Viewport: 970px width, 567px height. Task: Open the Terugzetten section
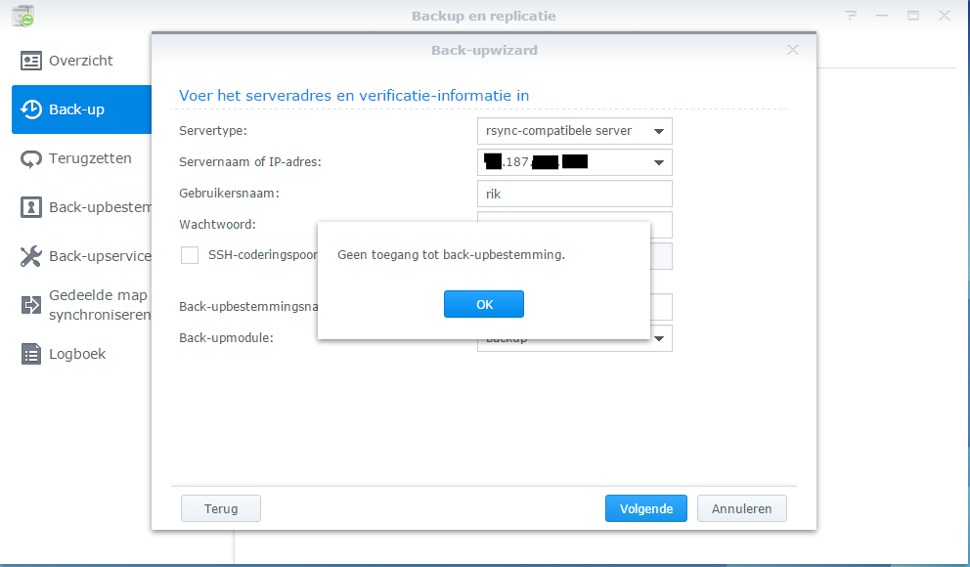click(90, 158)
